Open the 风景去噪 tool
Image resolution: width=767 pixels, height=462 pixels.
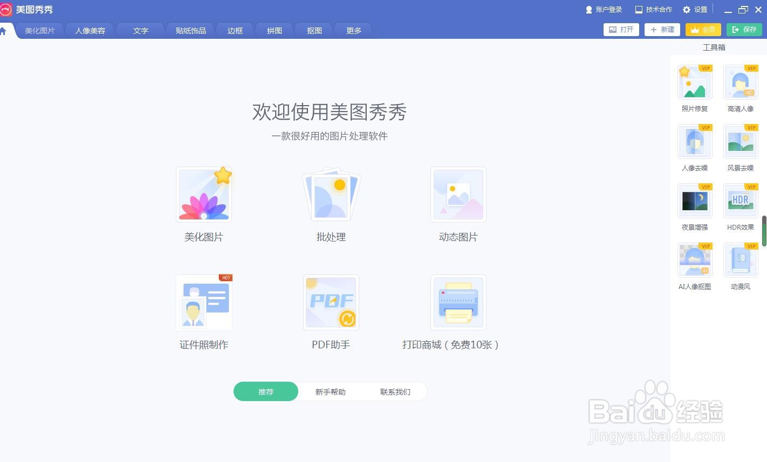pos(741,147)
